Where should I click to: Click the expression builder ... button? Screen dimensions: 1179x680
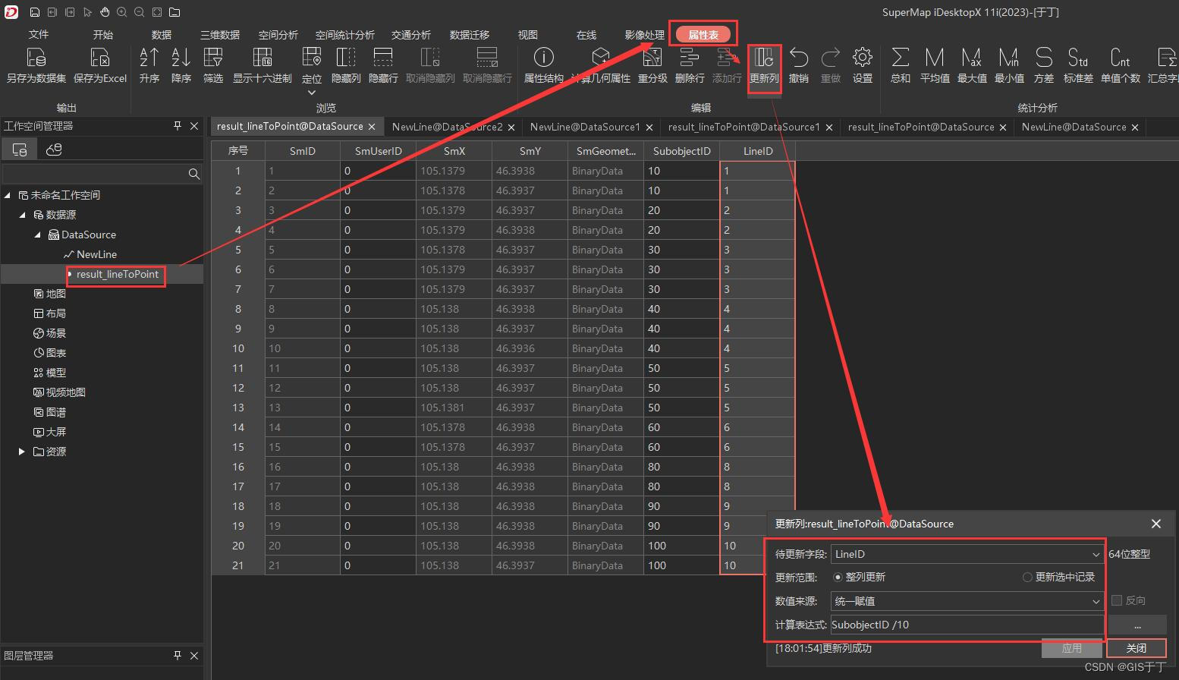1137,625
